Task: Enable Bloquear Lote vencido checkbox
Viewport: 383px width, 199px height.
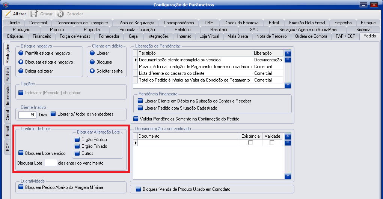Action: point(21,153)
